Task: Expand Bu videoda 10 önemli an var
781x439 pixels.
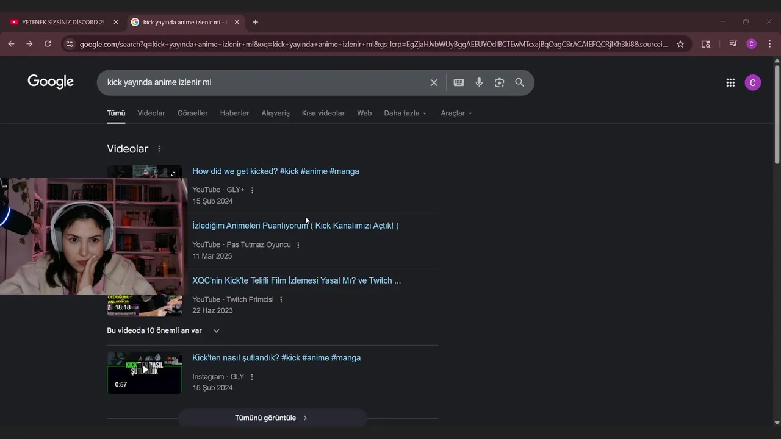Action: tap(163, 330)
